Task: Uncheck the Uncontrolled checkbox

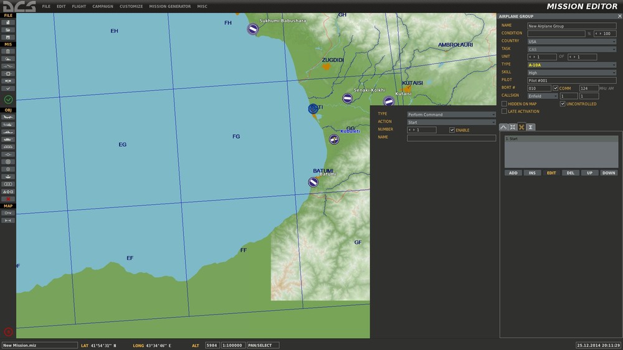Action: click(563, 104)
